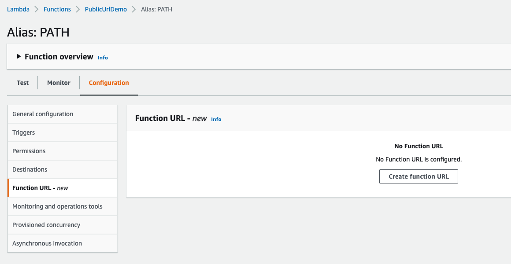Click the Create function URL button
Screen dimensions: 511x264
point(418,176)
